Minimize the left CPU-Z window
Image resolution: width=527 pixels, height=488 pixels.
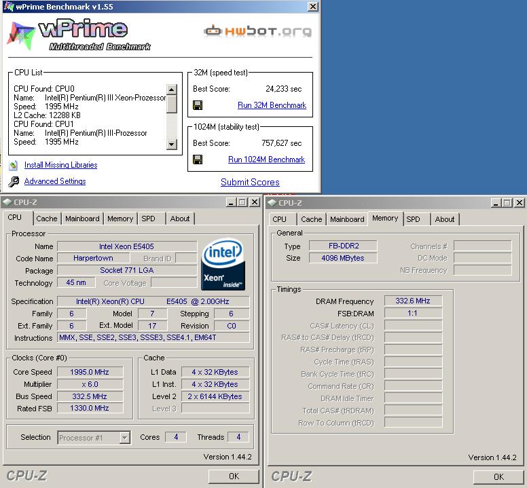point(231,202)
